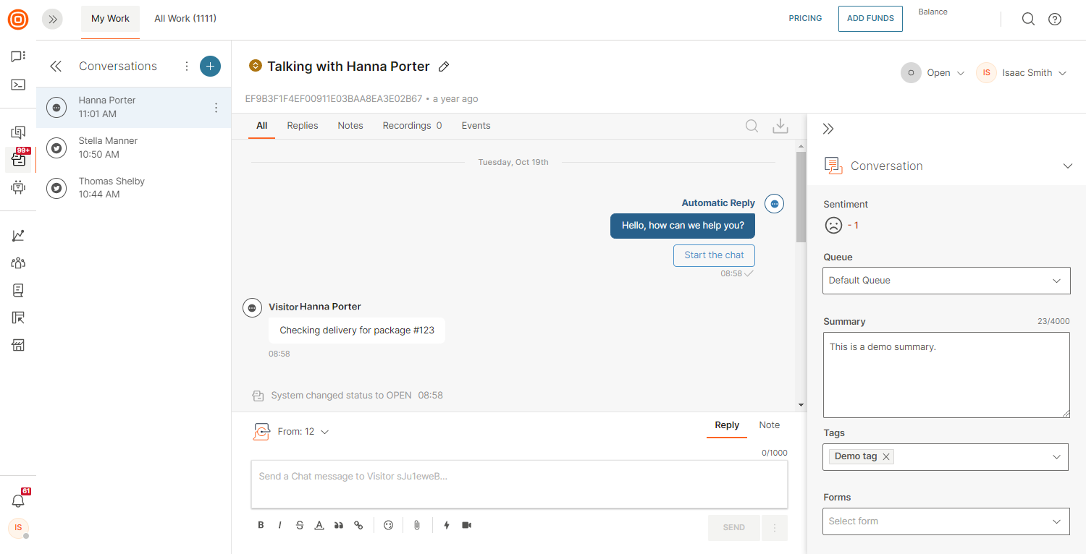Toggle bold text formatting
Viewport: 1086px width, 554px height.
click(261, 525)
